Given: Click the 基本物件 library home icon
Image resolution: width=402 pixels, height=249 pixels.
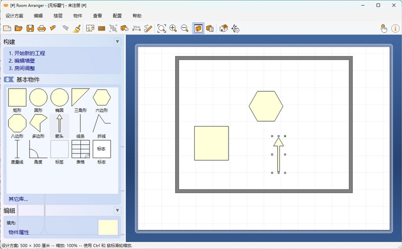Looking at the screenshot, I should pos(9,80).
